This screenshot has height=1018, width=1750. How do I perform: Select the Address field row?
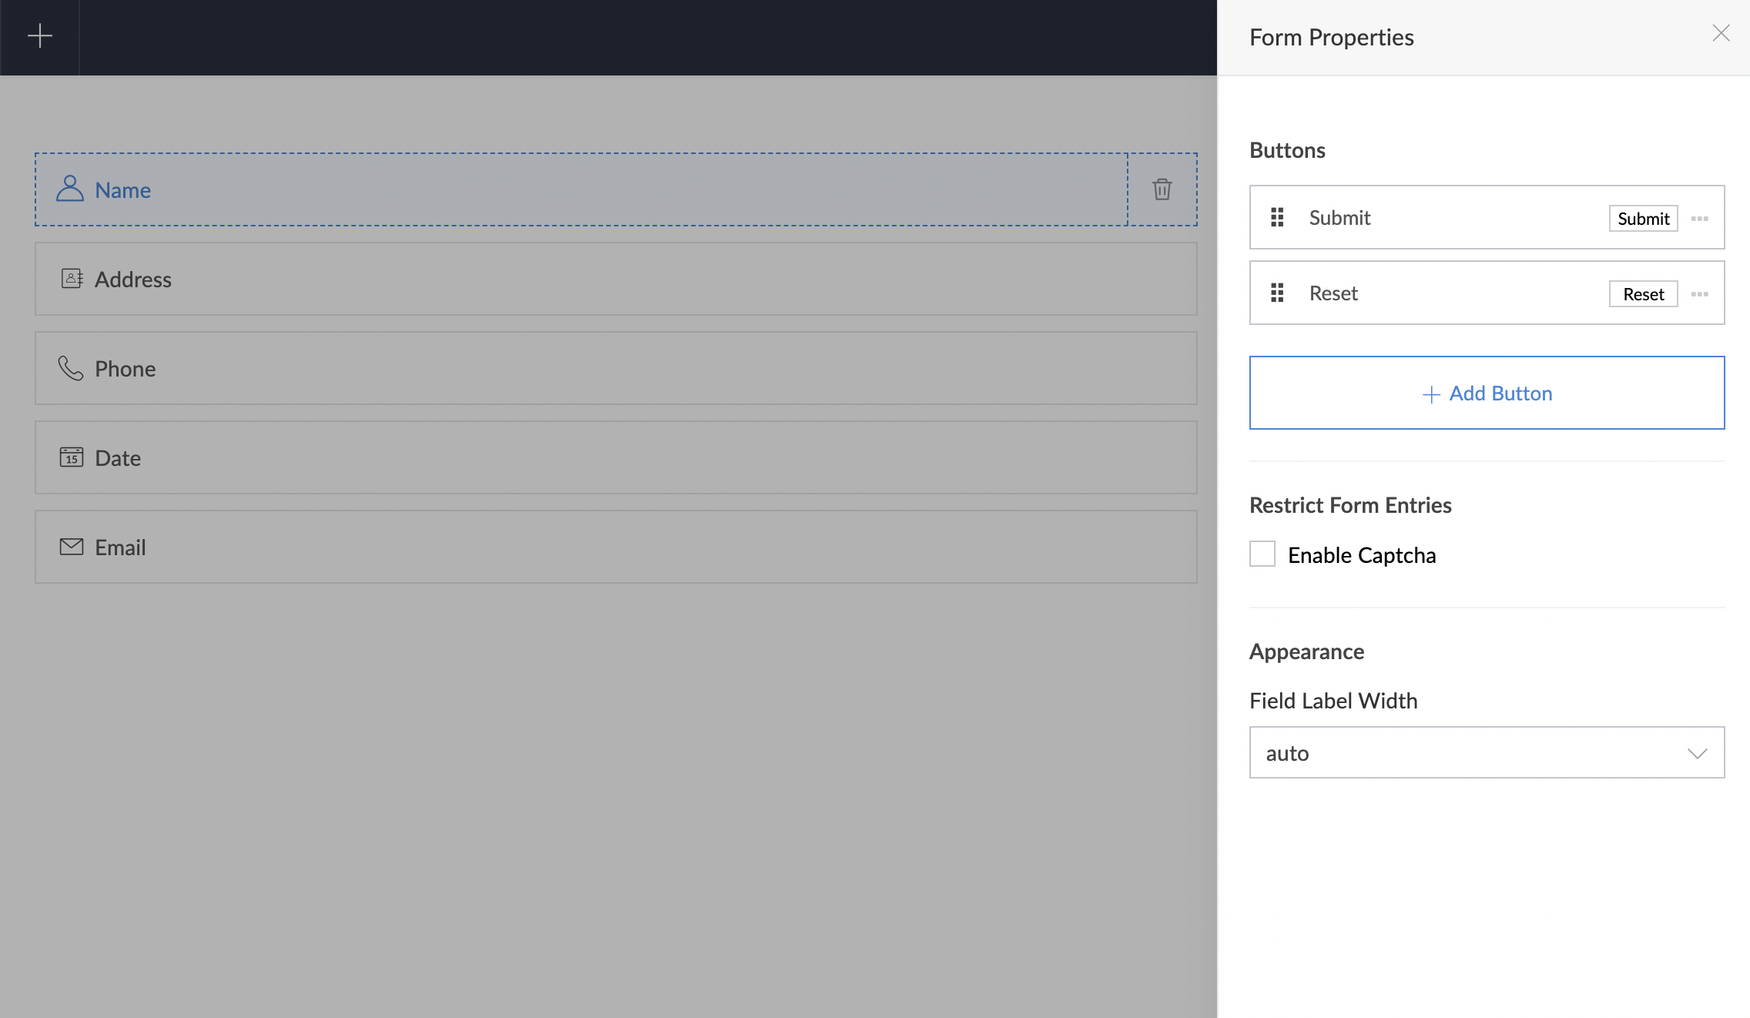(616, 279)
